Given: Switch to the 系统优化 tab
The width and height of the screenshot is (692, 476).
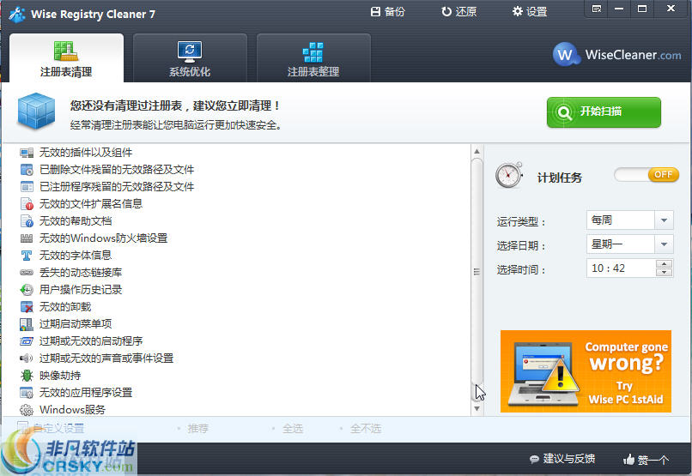Looking at the screenshot, I should (x=190, y=58).
